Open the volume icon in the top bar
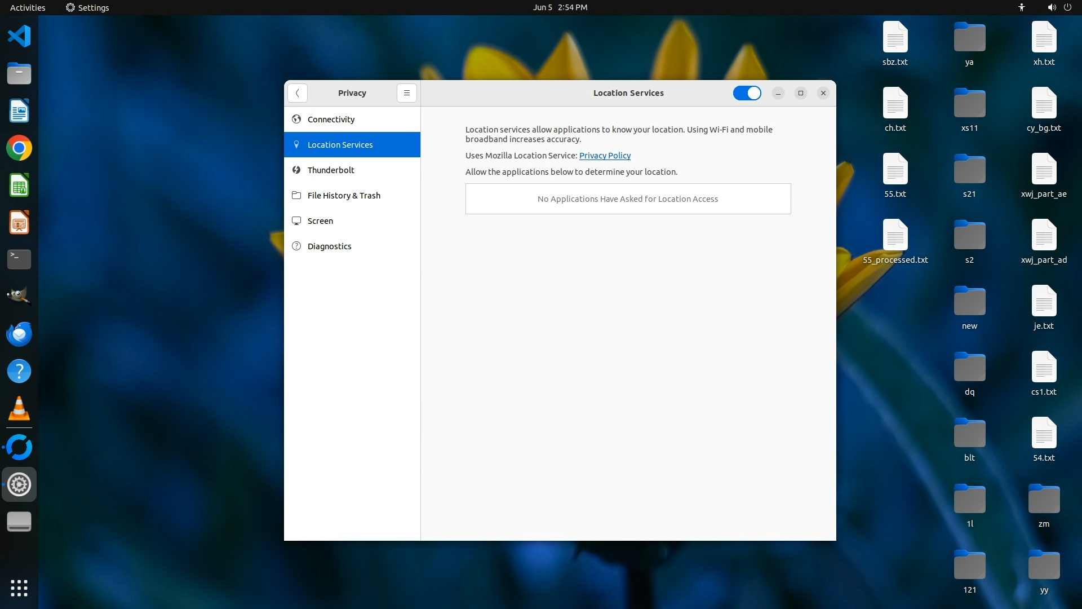This screenshot has height=609, width=1082. click(1052, 7)
